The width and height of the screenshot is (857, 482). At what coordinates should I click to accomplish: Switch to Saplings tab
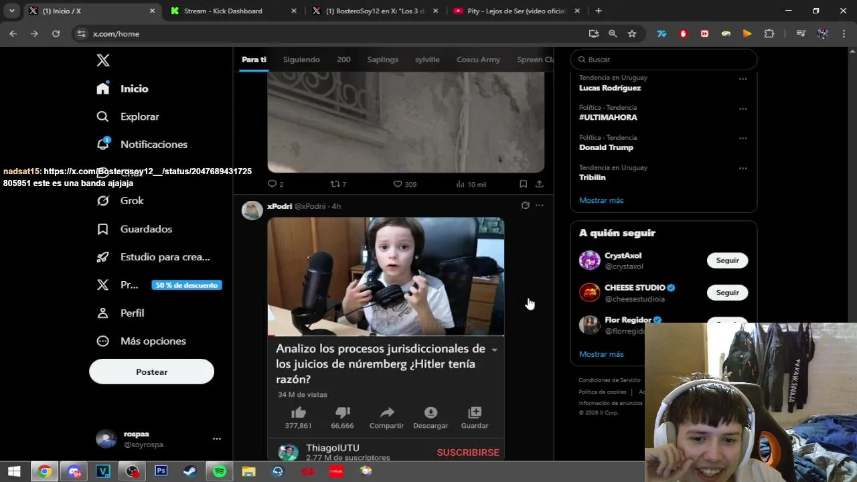point(382,60)
